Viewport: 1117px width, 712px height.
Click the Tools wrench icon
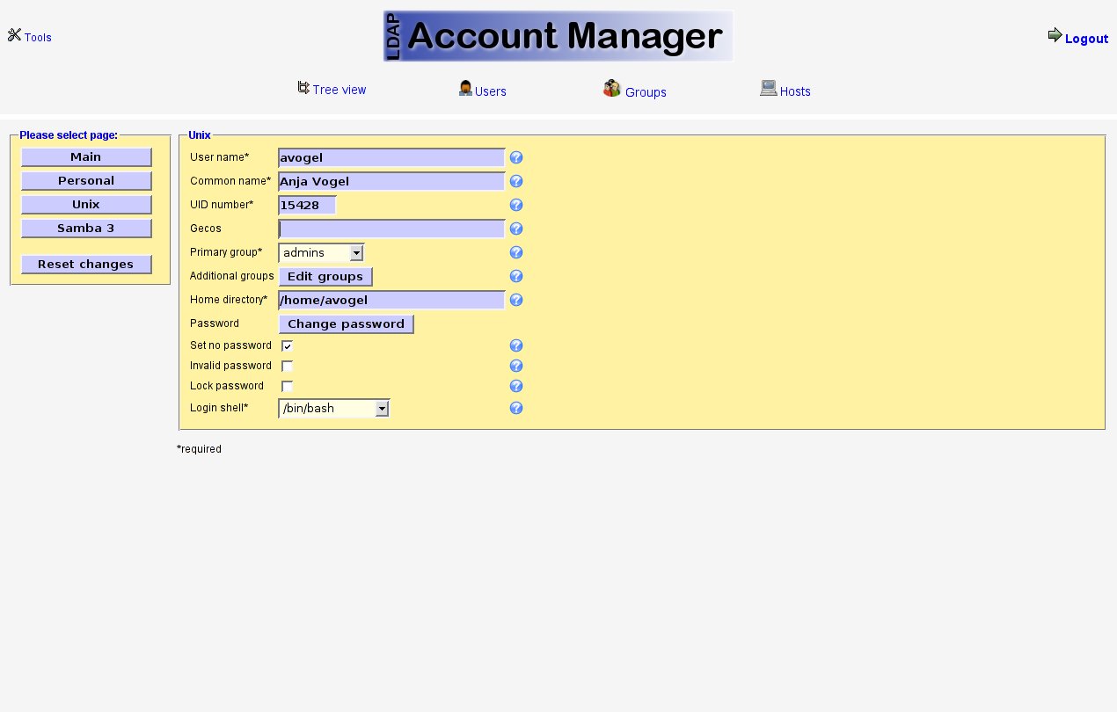14,35
